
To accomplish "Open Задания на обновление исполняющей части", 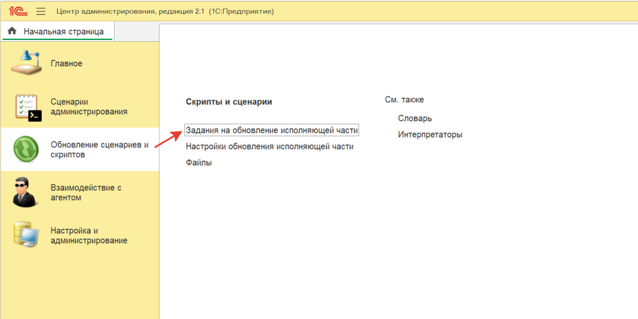I will (x=272, y=130).
